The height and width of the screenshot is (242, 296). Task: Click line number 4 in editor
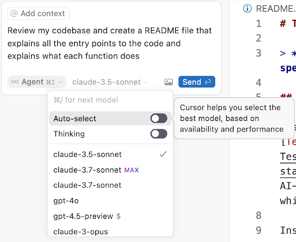click(258, 83)
